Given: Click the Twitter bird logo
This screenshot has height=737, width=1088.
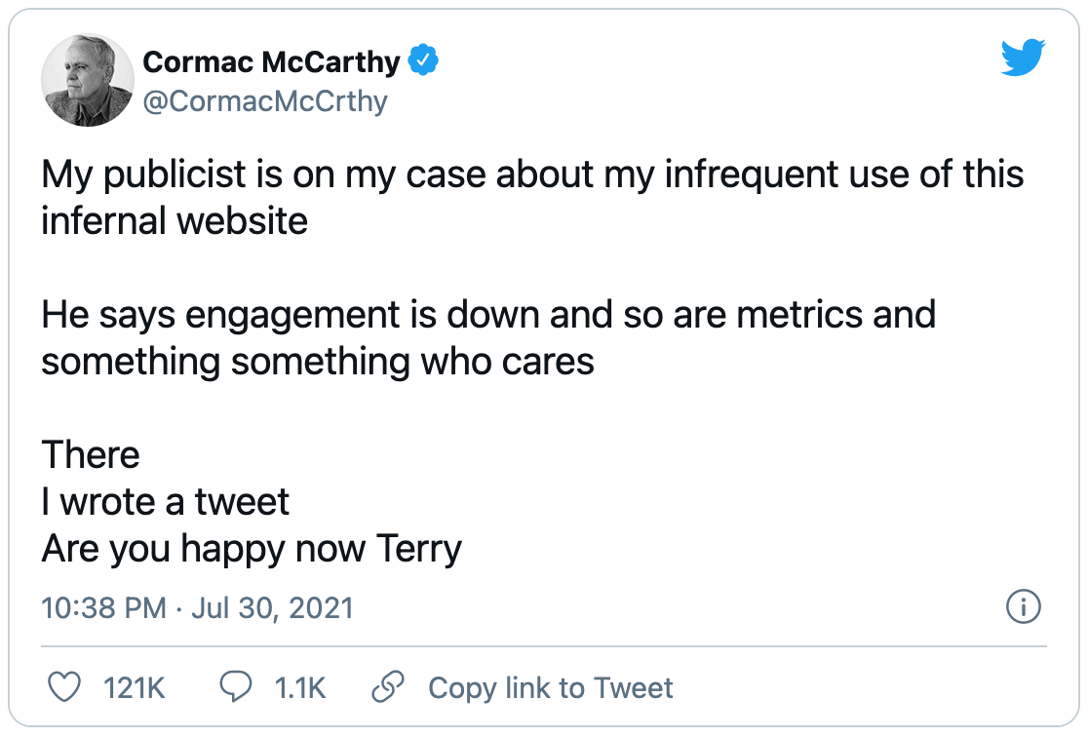Looking at the screenshot, I should [1023, 57].
